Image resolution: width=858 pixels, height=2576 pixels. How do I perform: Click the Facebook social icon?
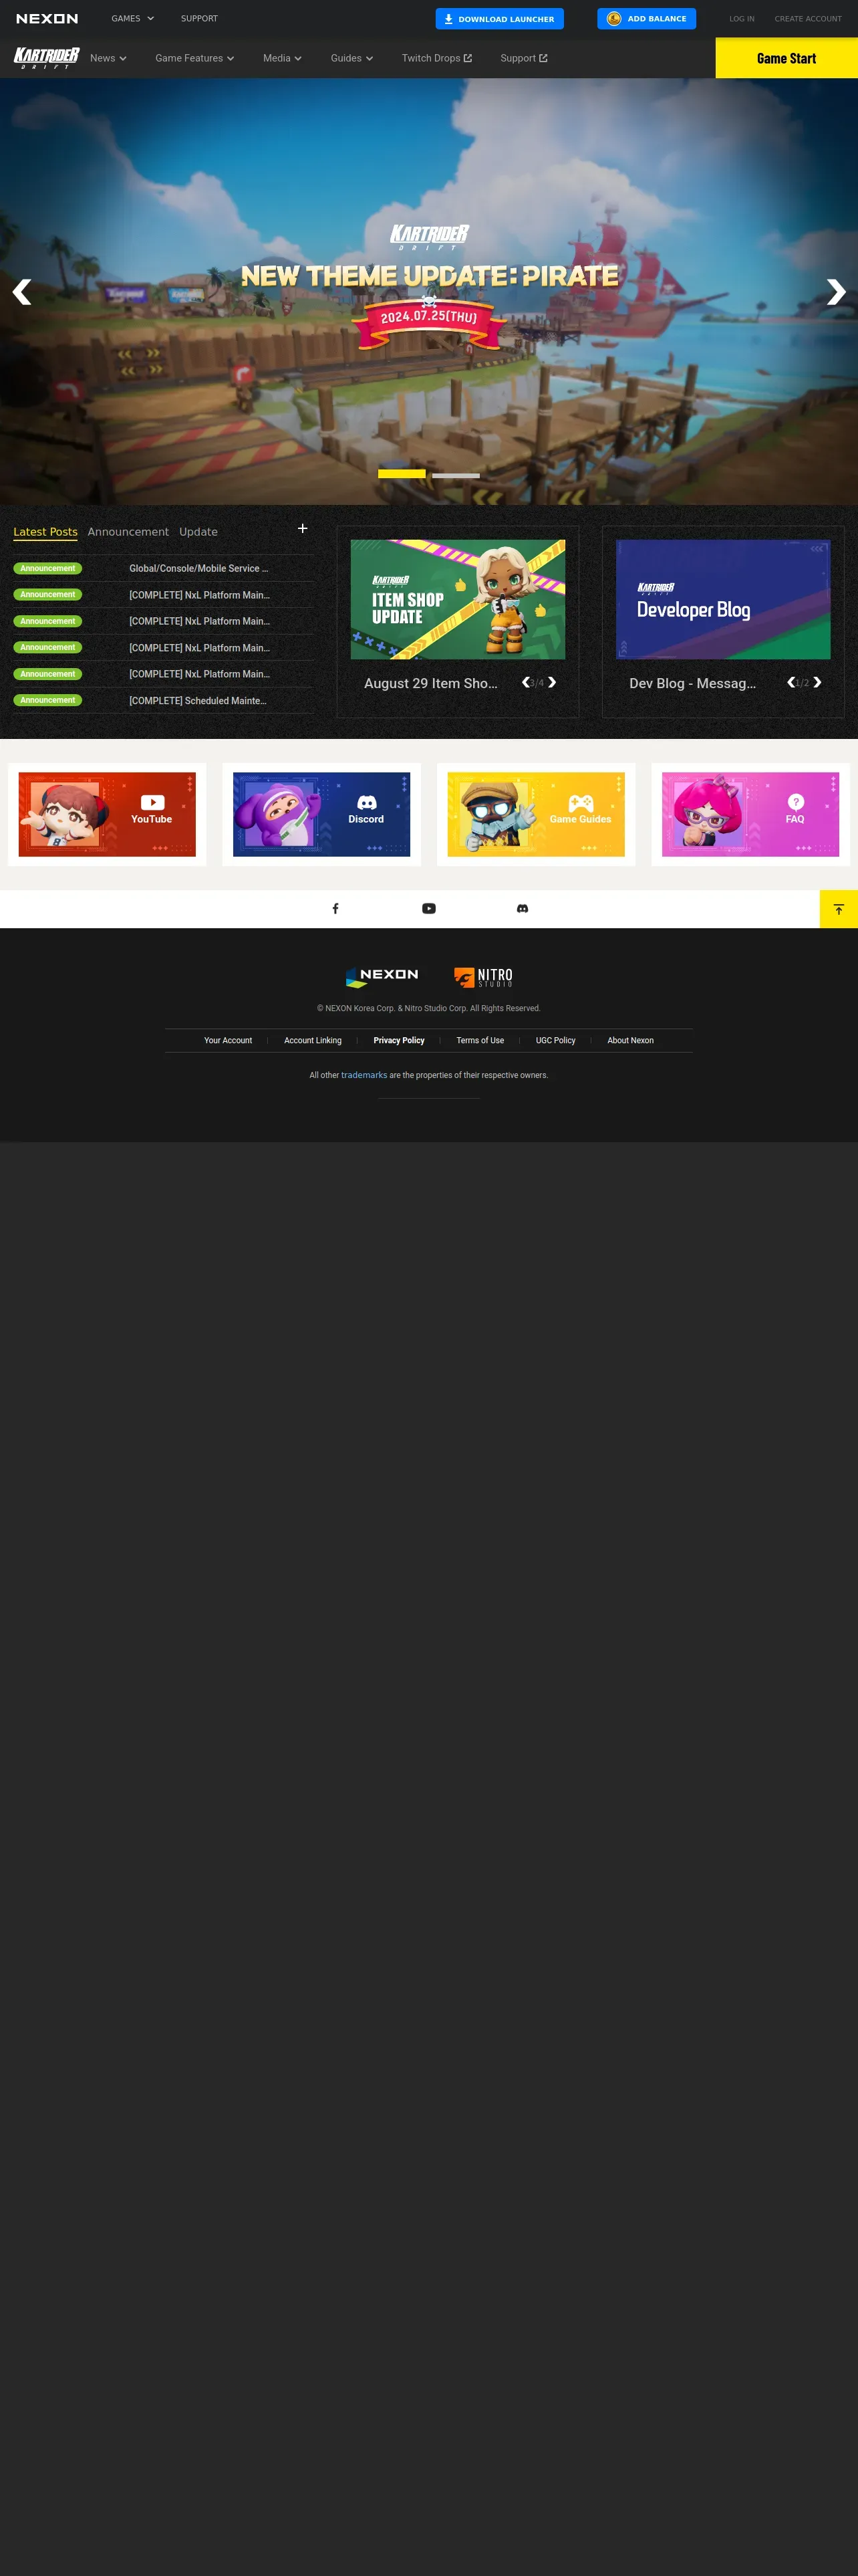(335, 908)
